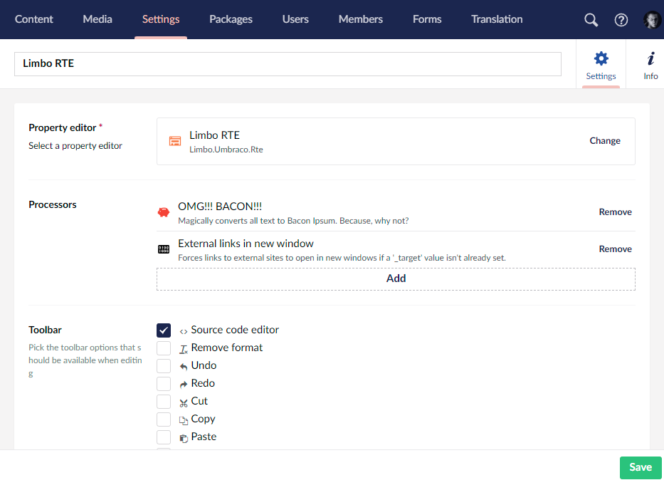This screenshot has height=485, width=664.
Task: Enable the Undo checkbox
Action: click(164, 366)
